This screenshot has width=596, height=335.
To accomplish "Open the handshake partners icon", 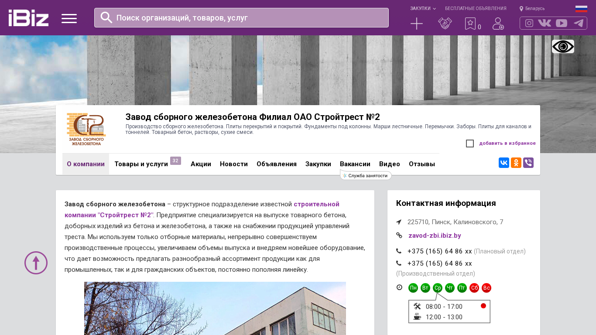I will point(445,24).
